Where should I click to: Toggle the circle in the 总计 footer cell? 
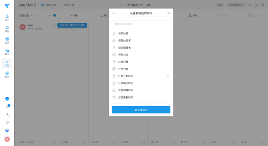(x=55, y=142)
